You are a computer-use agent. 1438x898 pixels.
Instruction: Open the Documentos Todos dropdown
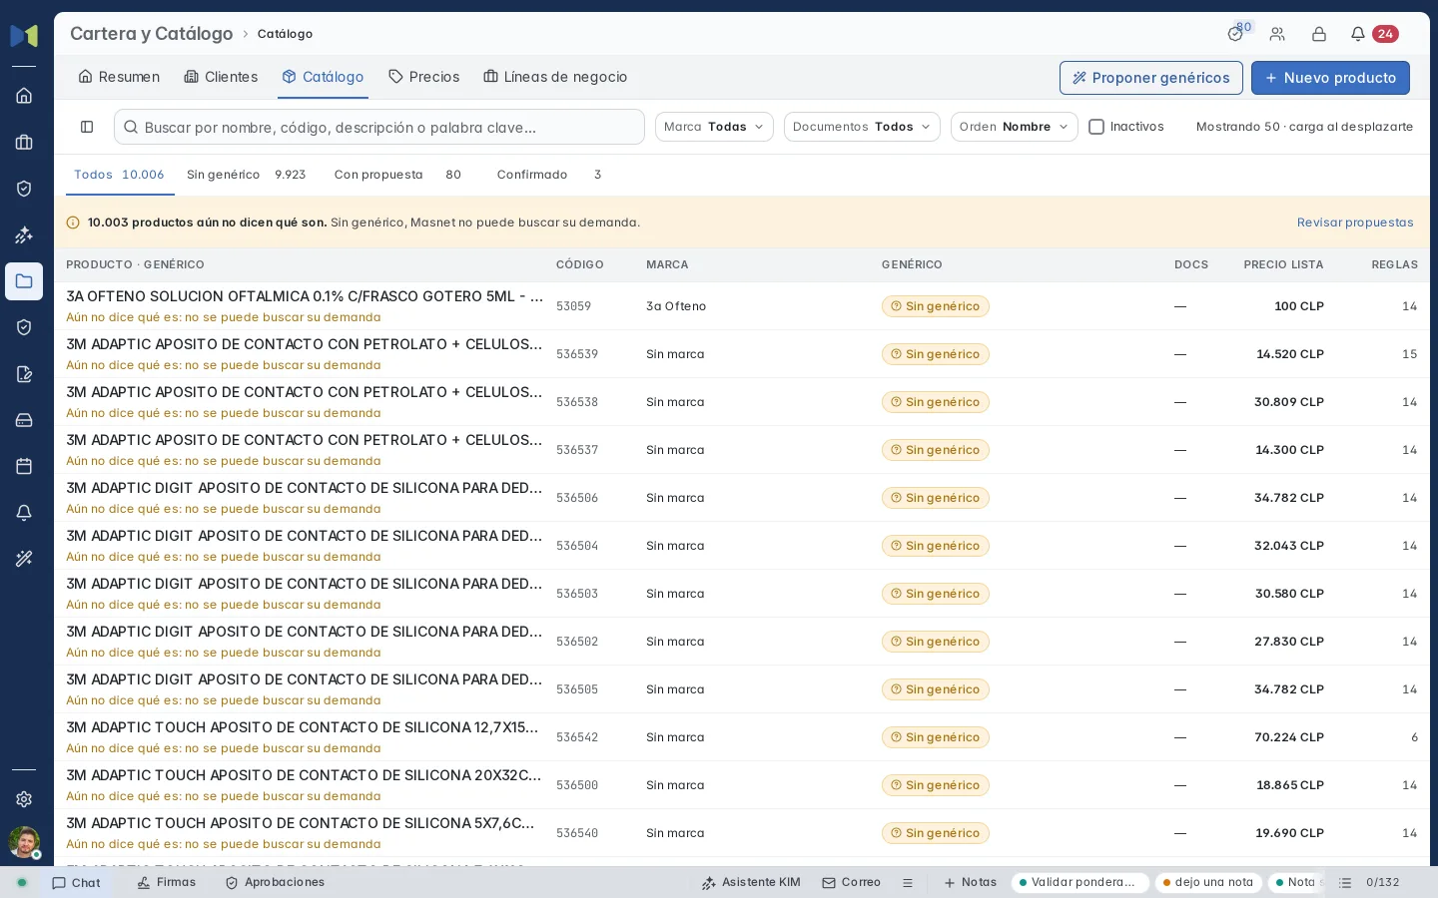[862, 127]
